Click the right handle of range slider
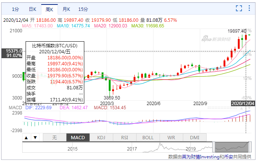 250,147
